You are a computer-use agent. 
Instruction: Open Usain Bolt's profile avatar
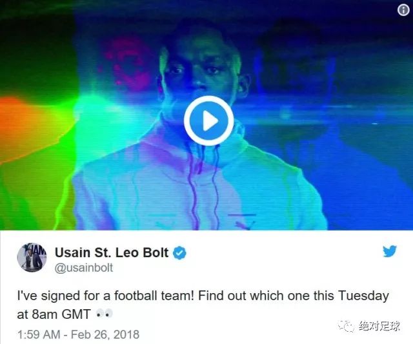click(32, 257)
